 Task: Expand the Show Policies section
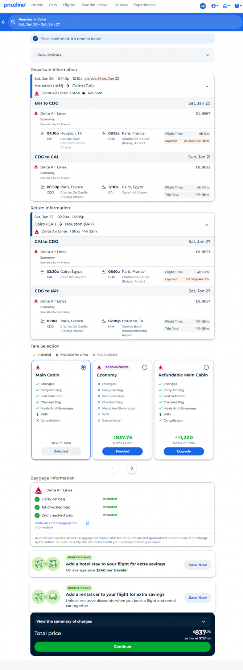123,55
